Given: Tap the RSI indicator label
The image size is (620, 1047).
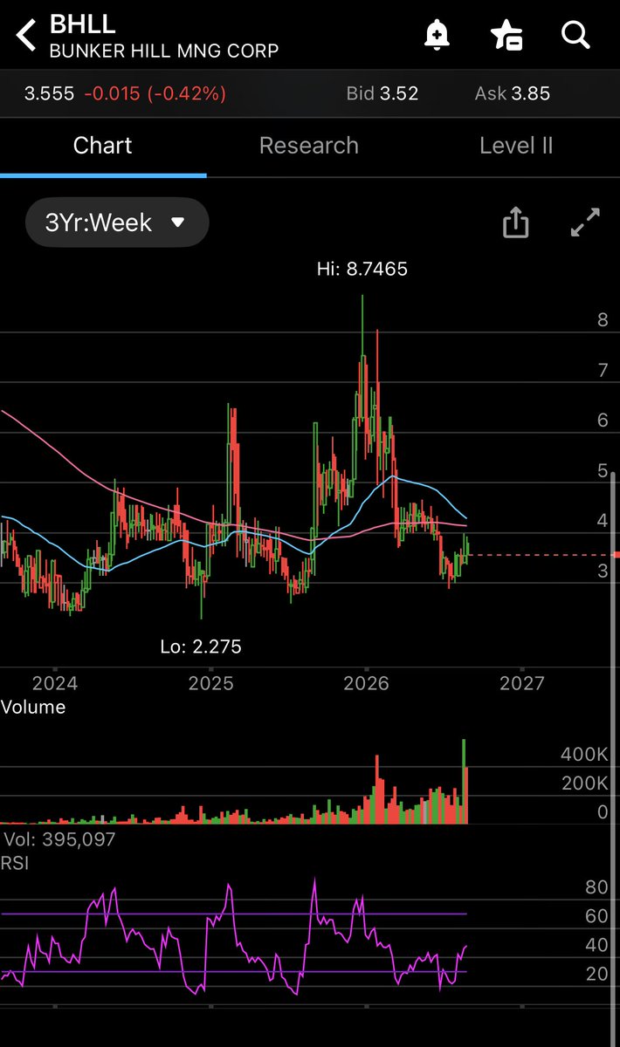Looking at the screenshot, I should coord(15,863).
